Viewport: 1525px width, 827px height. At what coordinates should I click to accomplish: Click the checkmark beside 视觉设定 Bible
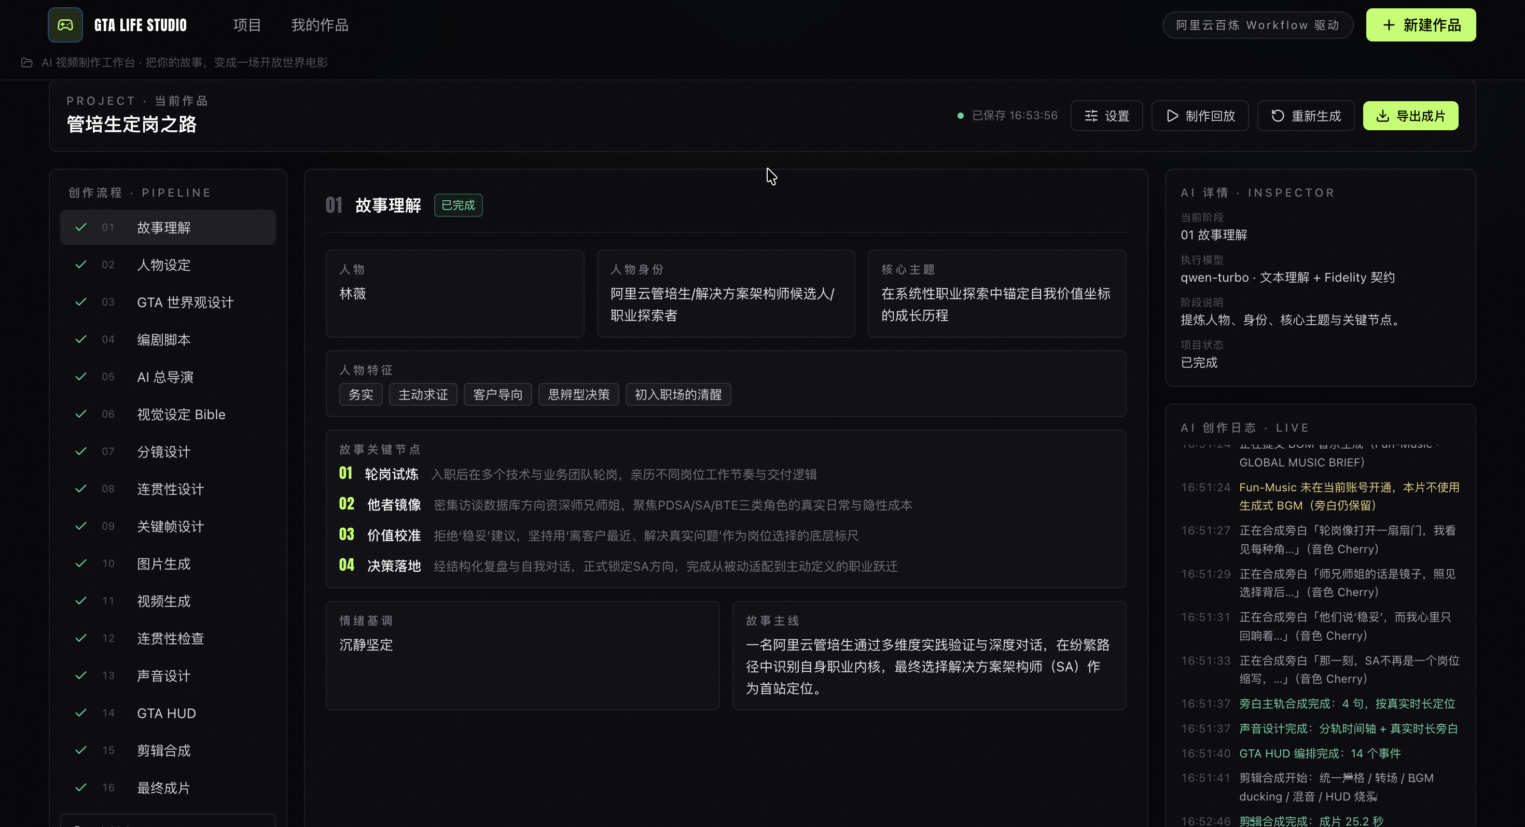coord(81,414)
